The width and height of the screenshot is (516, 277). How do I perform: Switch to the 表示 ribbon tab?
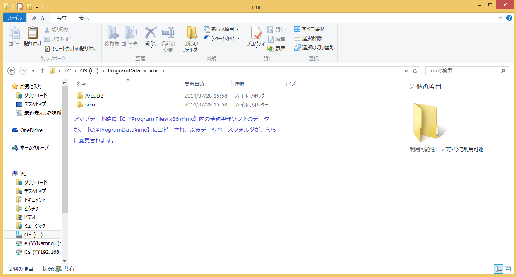pyautogui.click(x=83, y=18)
